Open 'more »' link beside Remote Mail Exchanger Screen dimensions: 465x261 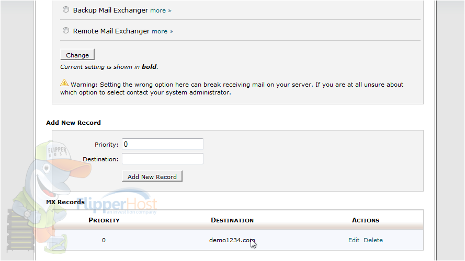[x=162, y=31]
